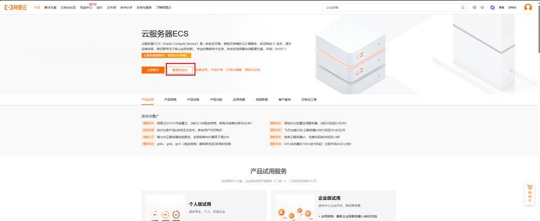This screenshot has width=540, height=221.
Task: Open 支持与服务 in top navigation
Action: click(144, 7)
